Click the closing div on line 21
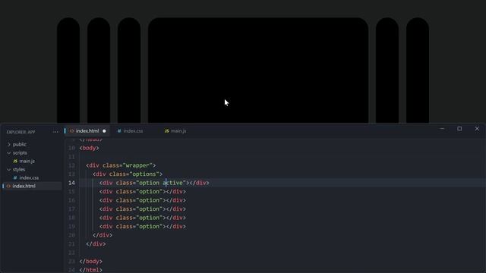This screenshot has height=273, width=486. [96, 243]
